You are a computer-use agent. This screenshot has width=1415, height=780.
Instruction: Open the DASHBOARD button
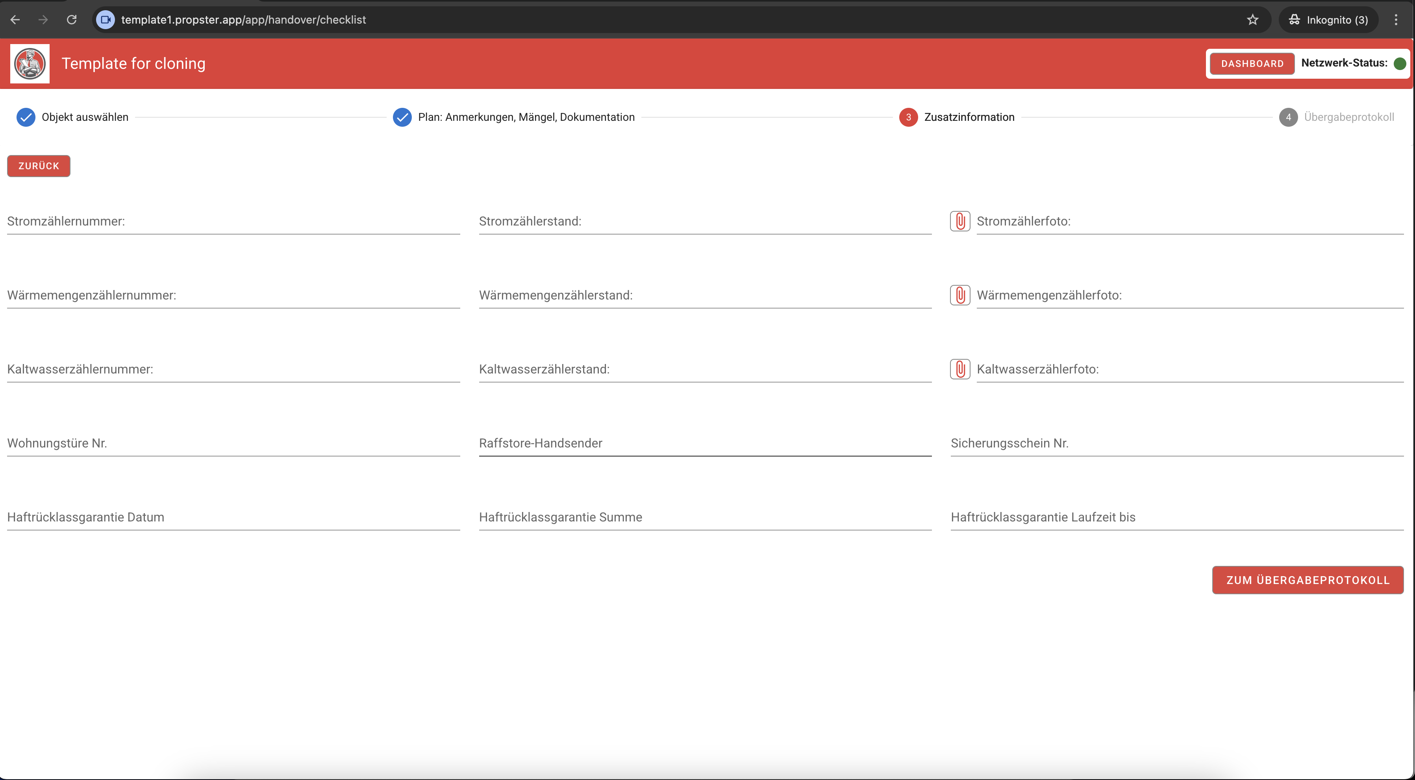pyautogui.click(x=1252, y=64)
